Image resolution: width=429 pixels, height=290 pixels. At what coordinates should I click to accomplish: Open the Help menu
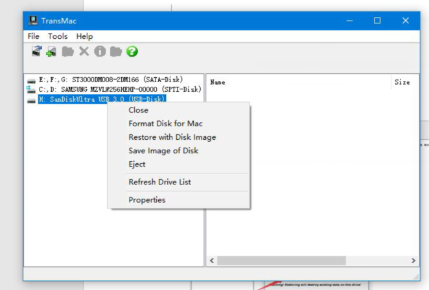click(84, 36)
